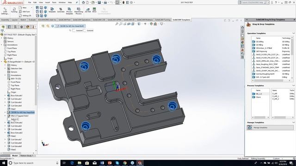Screen dimensions: 296x166
Task: Open the Edit menu
Action: coord(35,3)
